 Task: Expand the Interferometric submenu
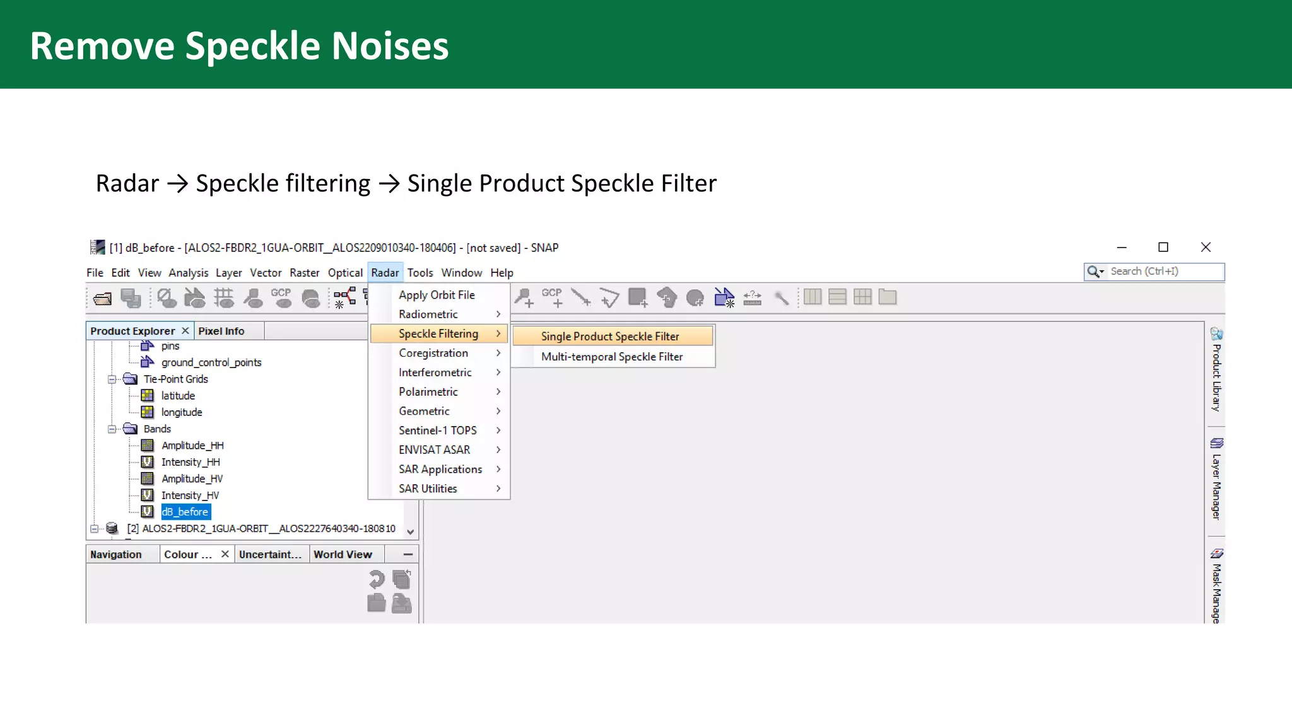(439, 372)
